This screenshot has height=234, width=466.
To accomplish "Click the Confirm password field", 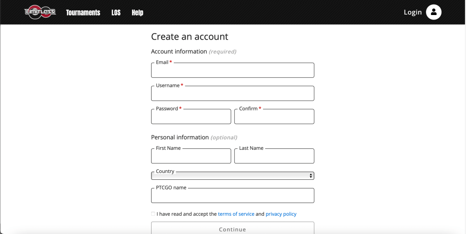I will (274, 117).
